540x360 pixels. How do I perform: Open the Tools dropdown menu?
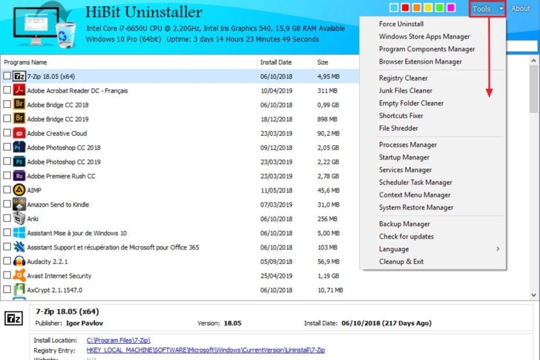(487, 9)
